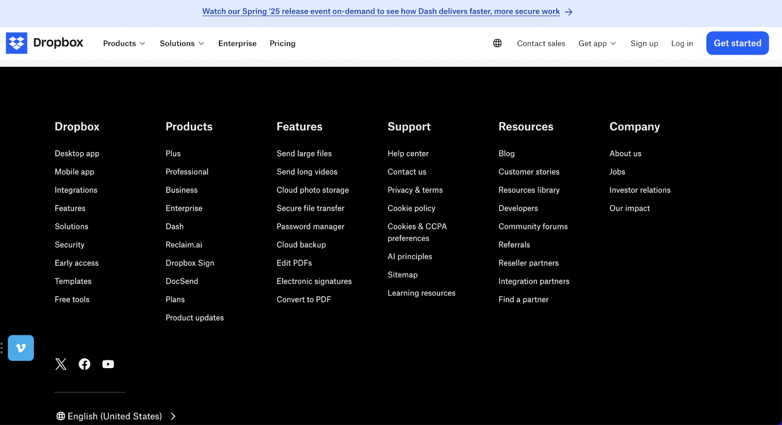This screenshot has height=425, width=782.
Task: Expand the Get app dropdown
Action: click(x=597, y=43)
